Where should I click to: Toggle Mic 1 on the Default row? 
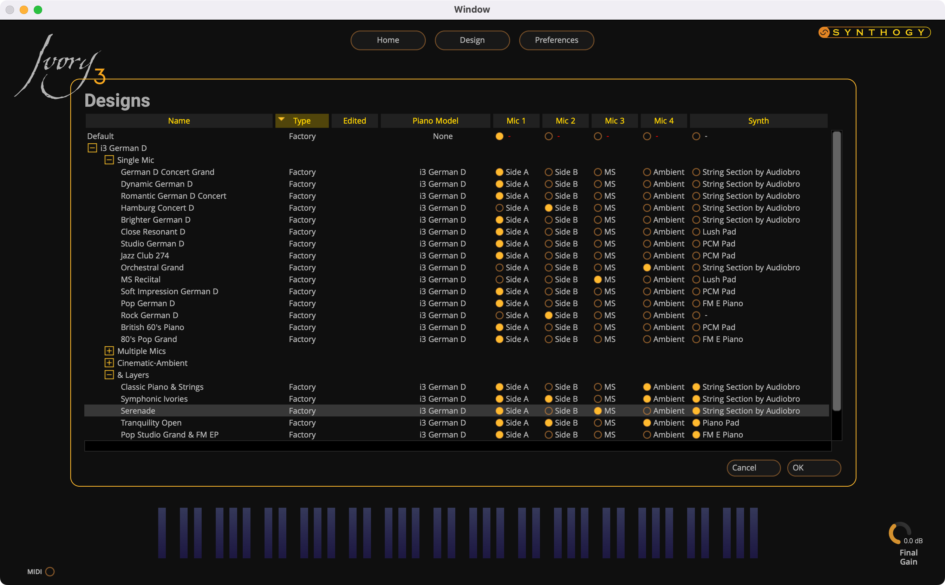click(499, 136)
